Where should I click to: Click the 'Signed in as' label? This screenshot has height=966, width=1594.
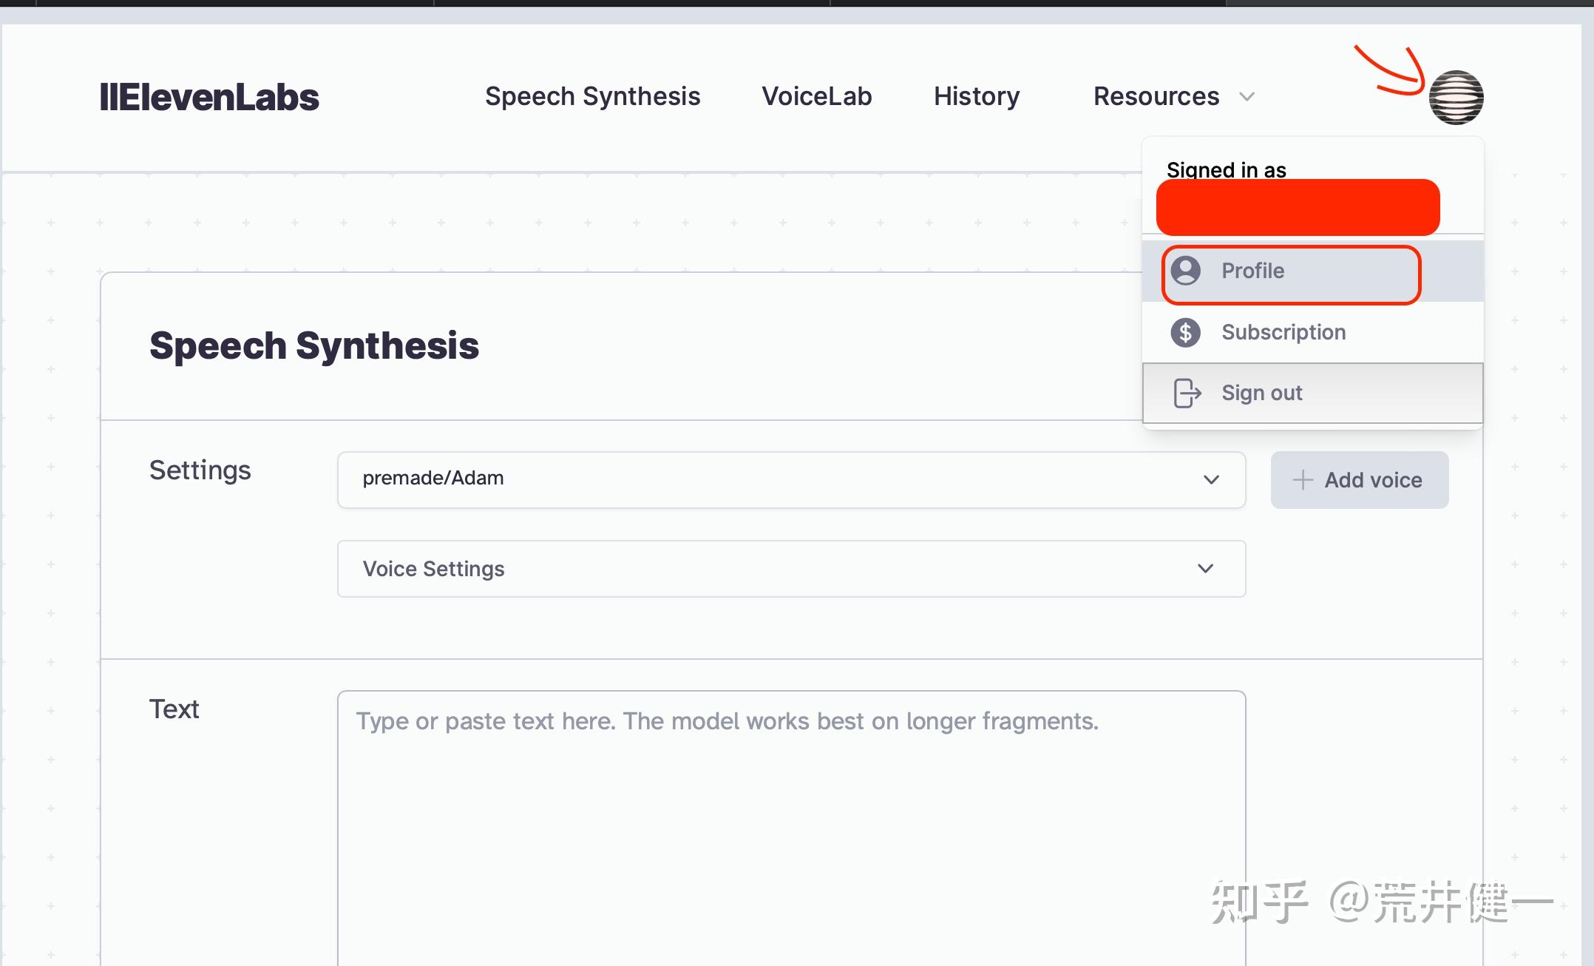coord(1226,169)
